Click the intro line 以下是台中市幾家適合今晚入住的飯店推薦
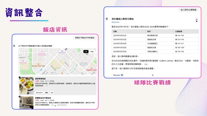This screenshot has width=207, height=116. coord(36,46)
